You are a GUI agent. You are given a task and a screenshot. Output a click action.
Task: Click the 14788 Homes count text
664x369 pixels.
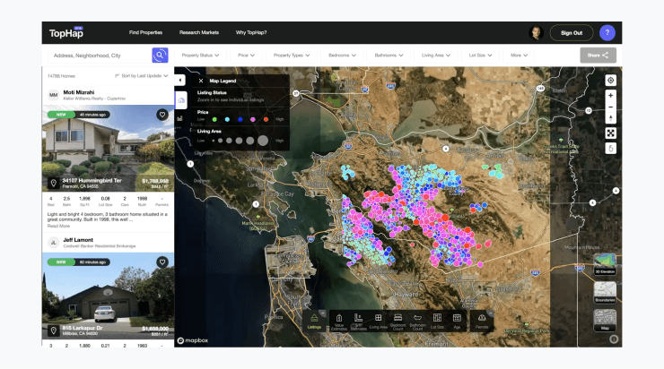click(61, 76)
